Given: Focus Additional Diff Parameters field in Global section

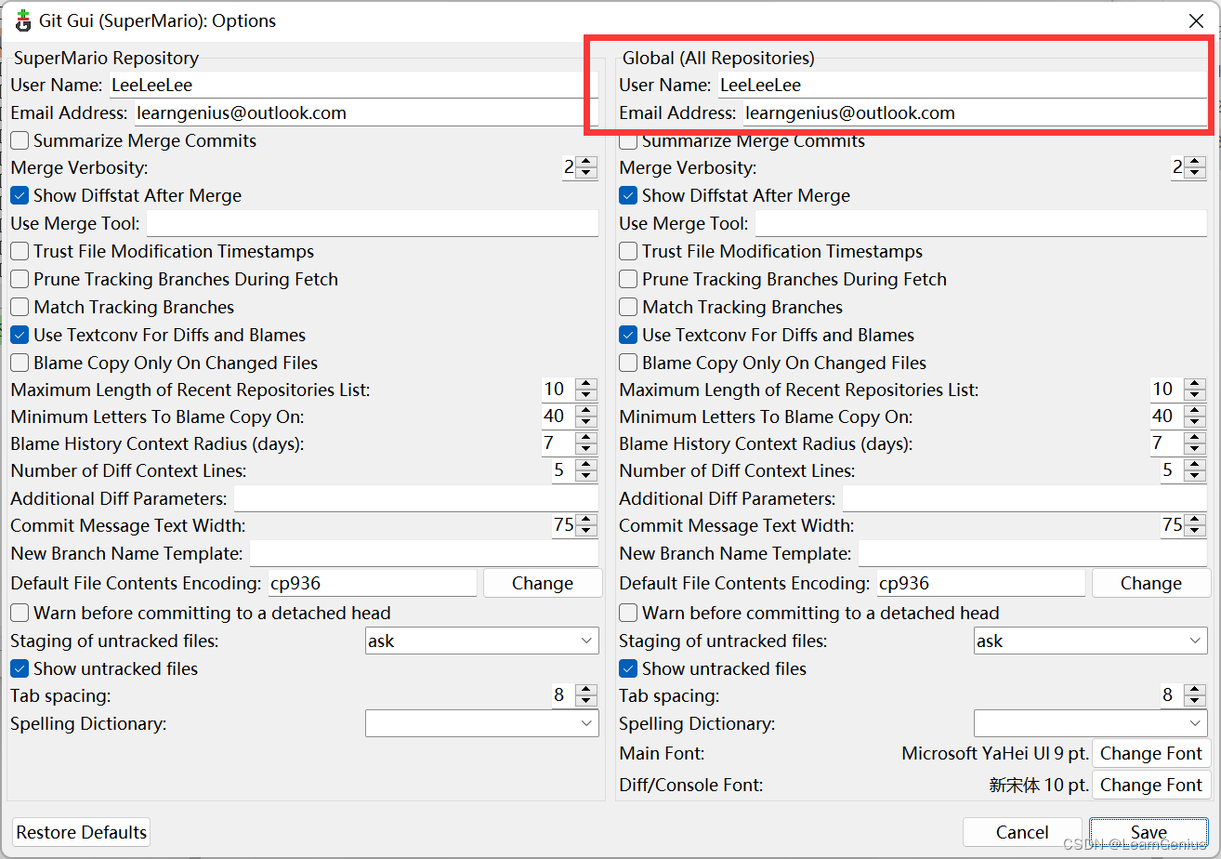Looking at the screenshot, I should pyautogui.click(x=1025, y=499).
